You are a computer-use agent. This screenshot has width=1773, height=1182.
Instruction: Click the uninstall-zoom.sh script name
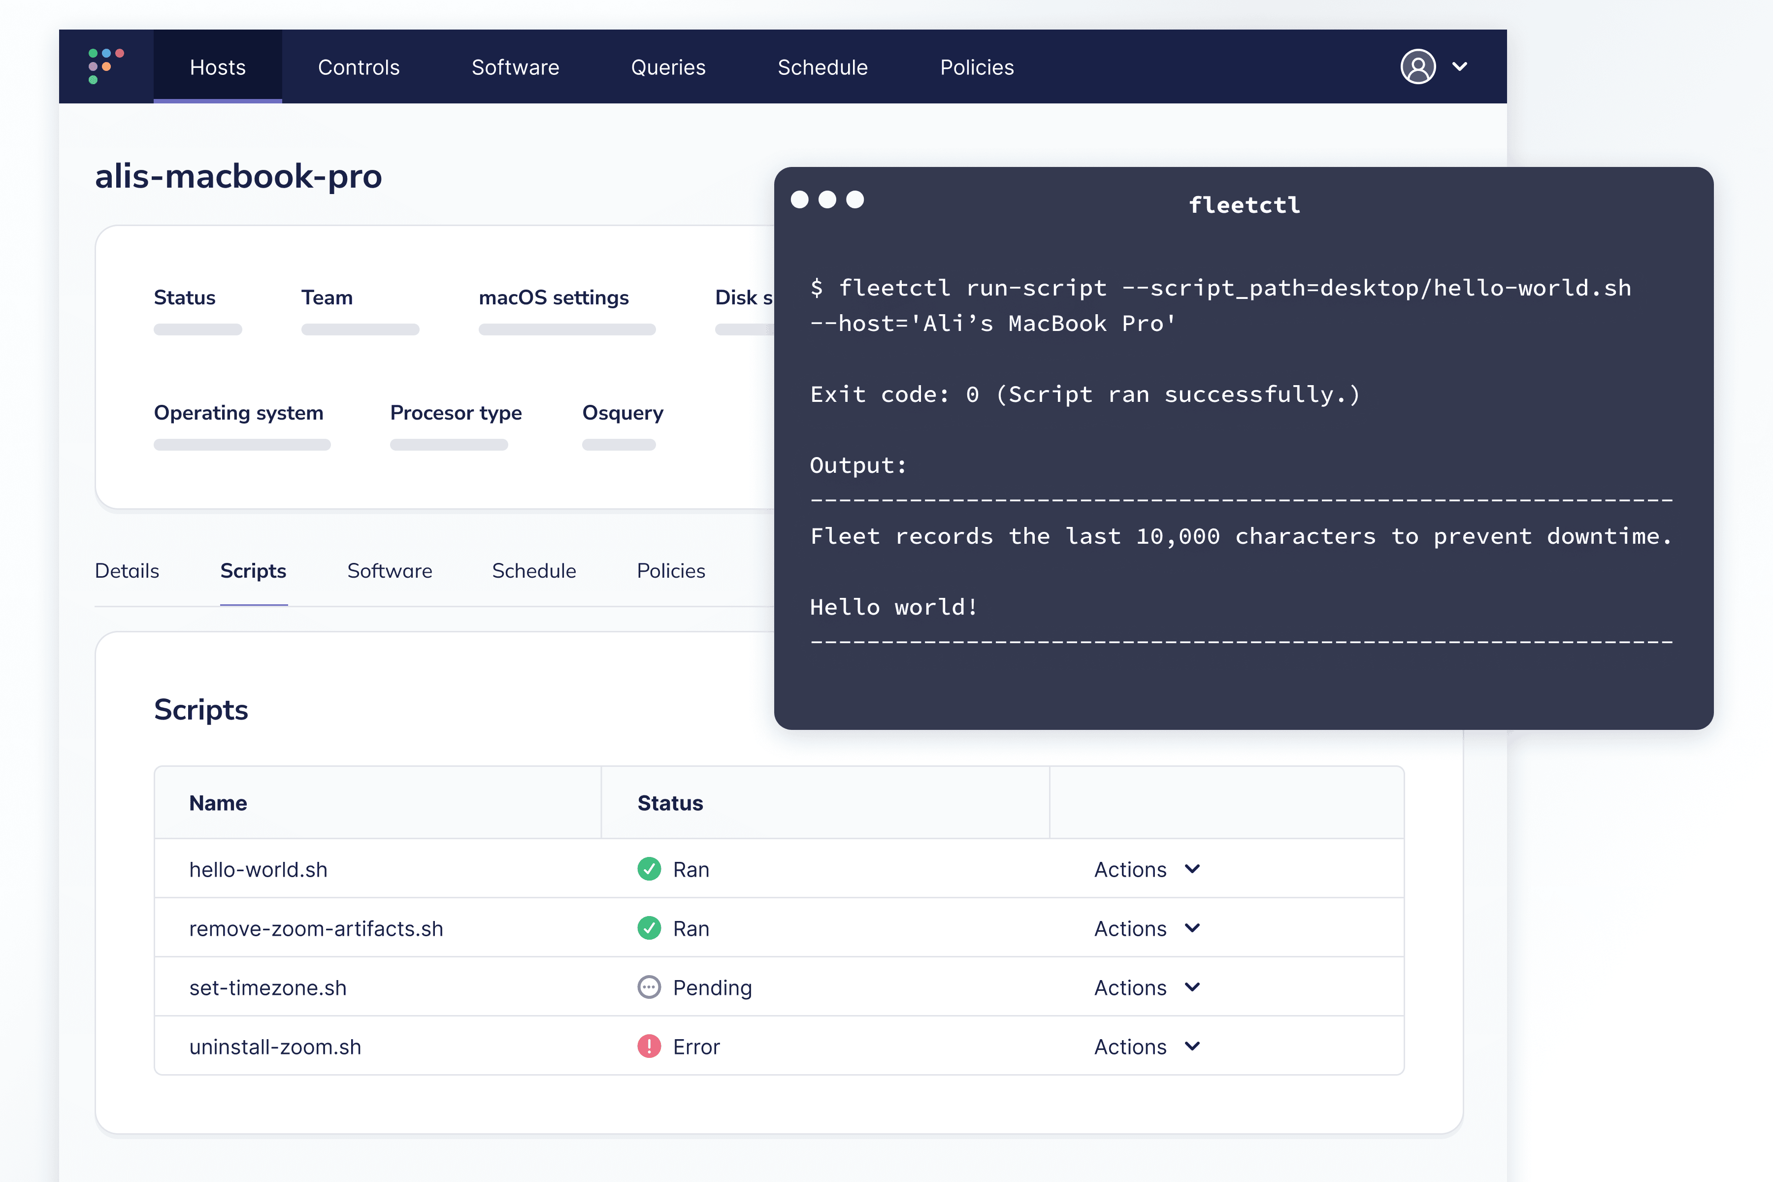pos(275,1046)
